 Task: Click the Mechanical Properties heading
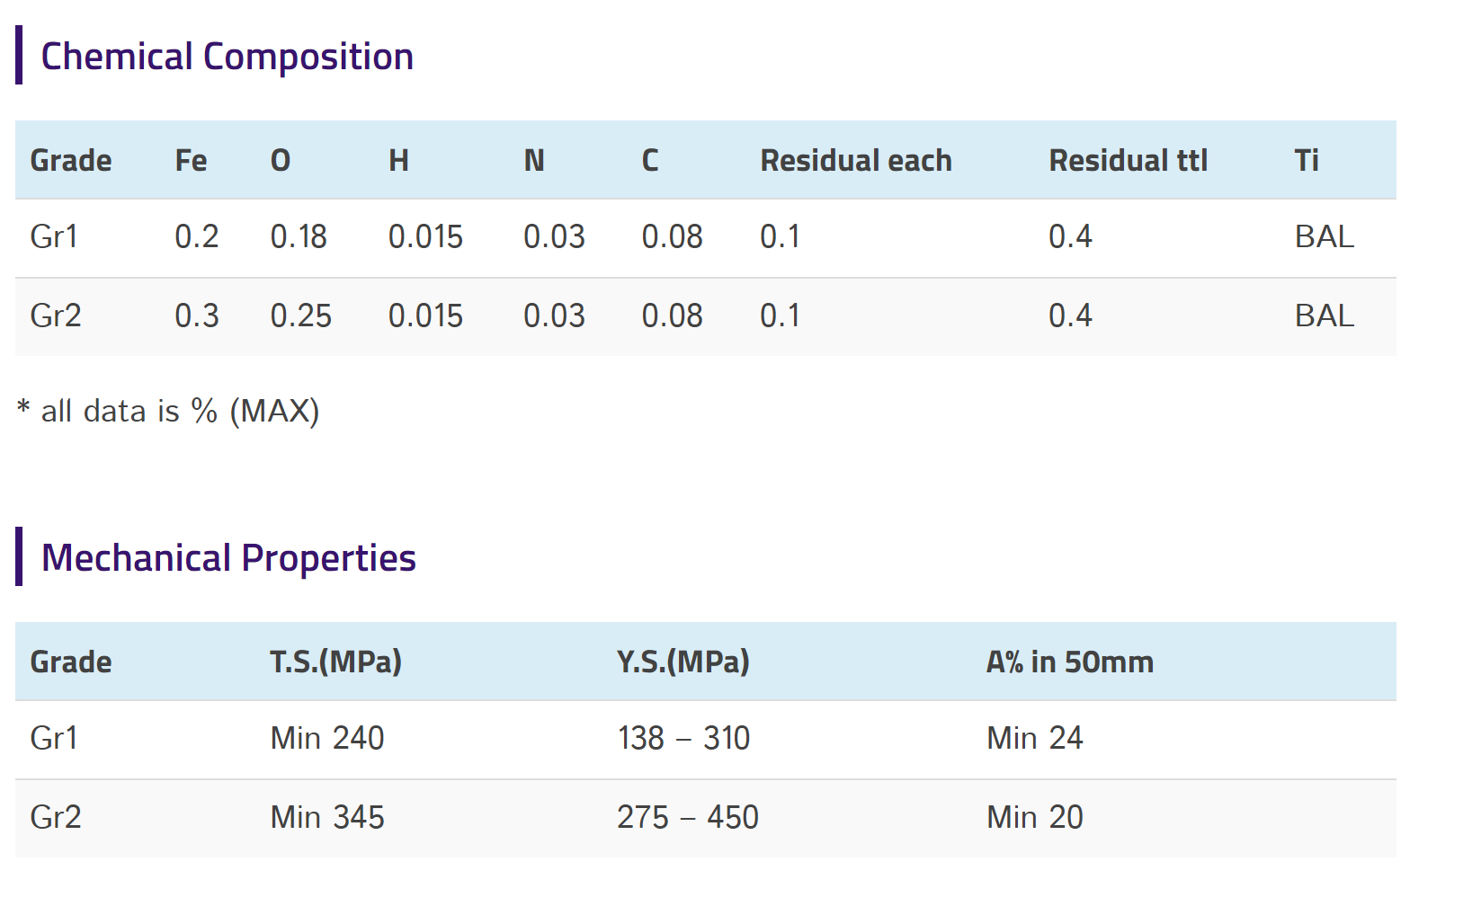[228, 558]
